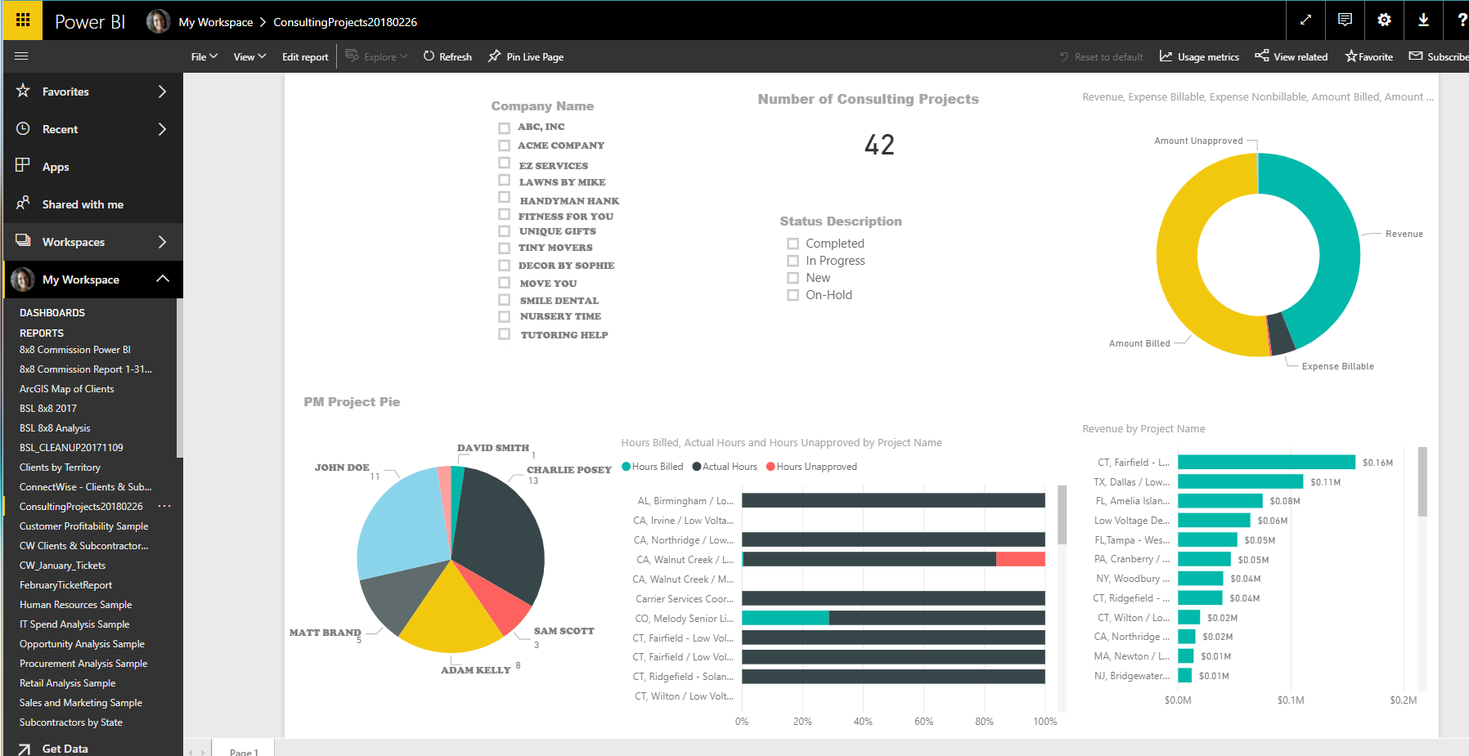The height and width of the screenshot is (756, 1469).
Task: Check the New status checkbox
Action: (x=793, y=278)
